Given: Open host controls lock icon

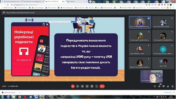Looking at the screenshot, I should pyautogui.click(x=172, y=86).
